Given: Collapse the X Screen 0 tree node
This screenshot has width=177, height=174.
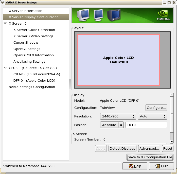Looking at the screenshot, I should [x=5, y=23].
